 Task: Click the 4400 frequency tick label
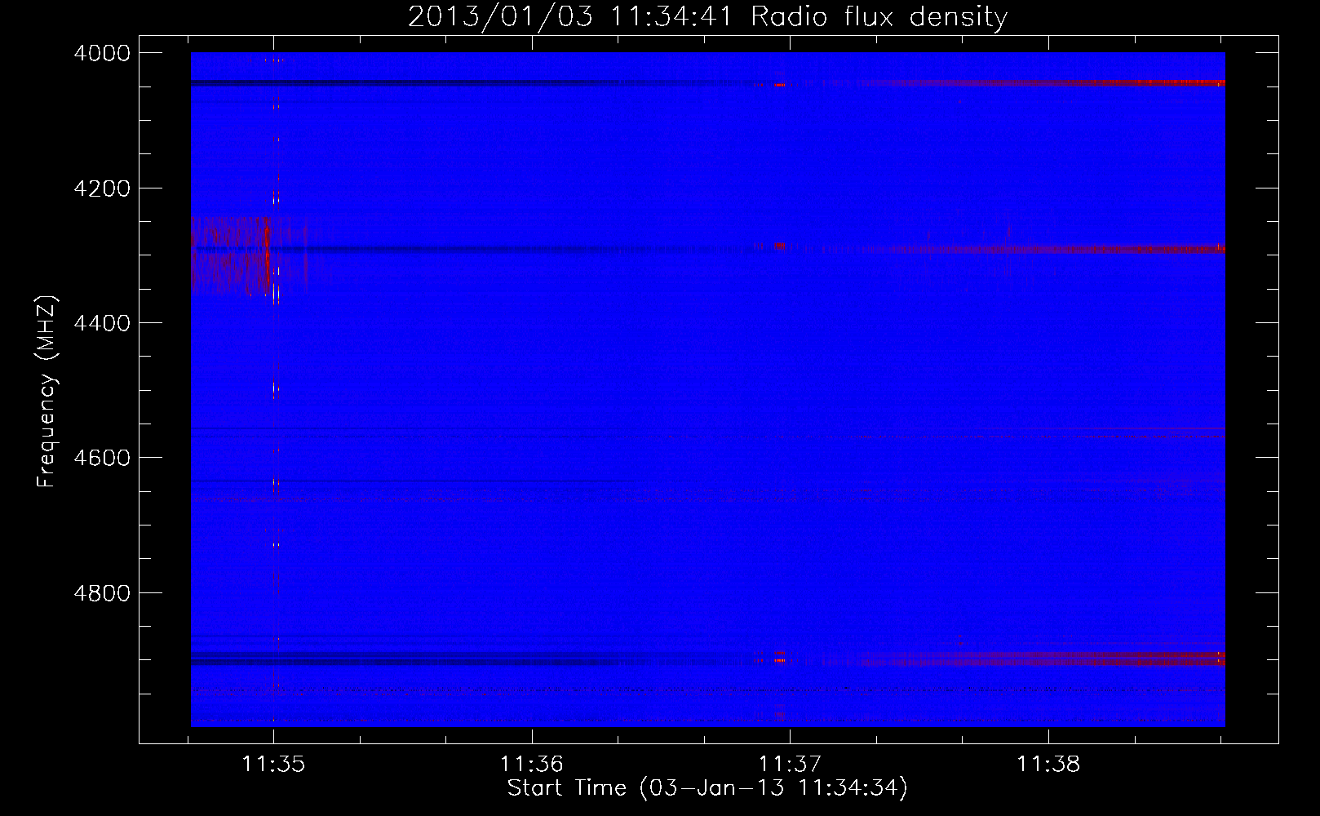[x=101, y=323]
